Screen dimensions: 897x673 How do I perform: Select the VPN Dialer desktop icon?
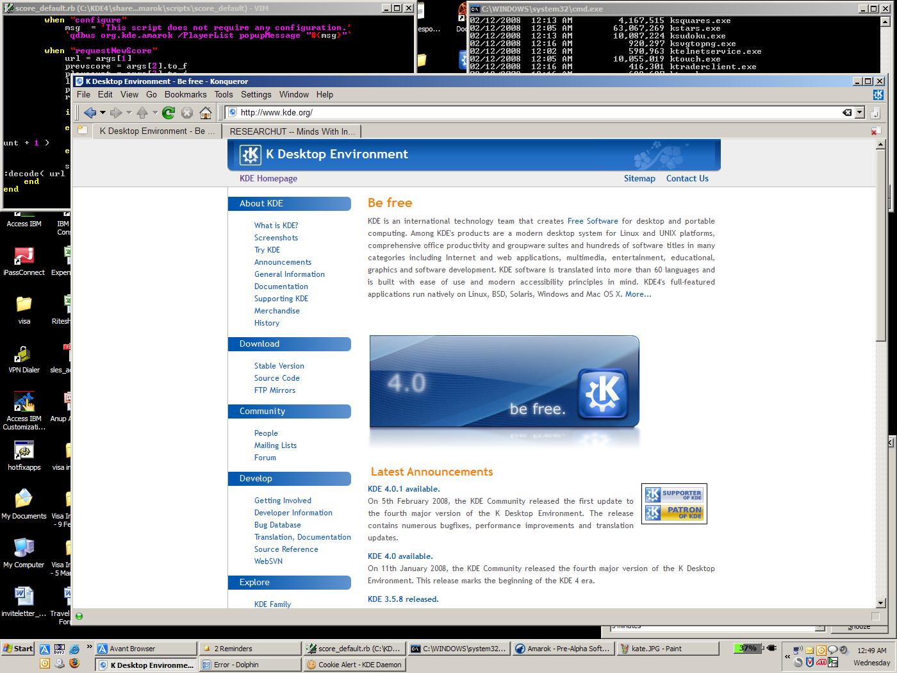pos(24,359)
